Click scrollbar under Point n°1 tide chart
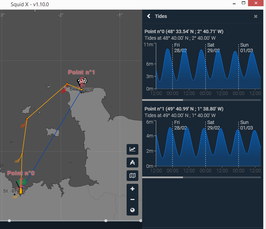266x229 pixels. [163, 177]
